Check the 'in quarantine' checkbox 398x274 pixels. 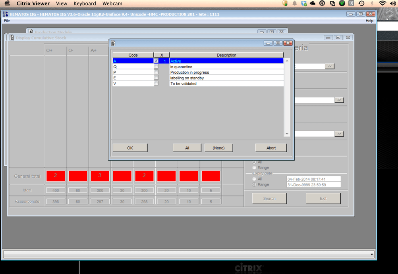point(156,67)
